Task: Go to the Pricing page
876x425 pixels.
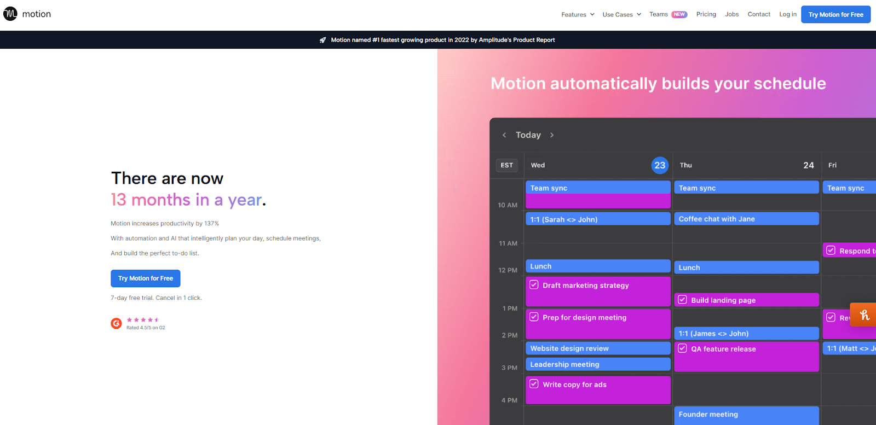Action: (706, 14)
